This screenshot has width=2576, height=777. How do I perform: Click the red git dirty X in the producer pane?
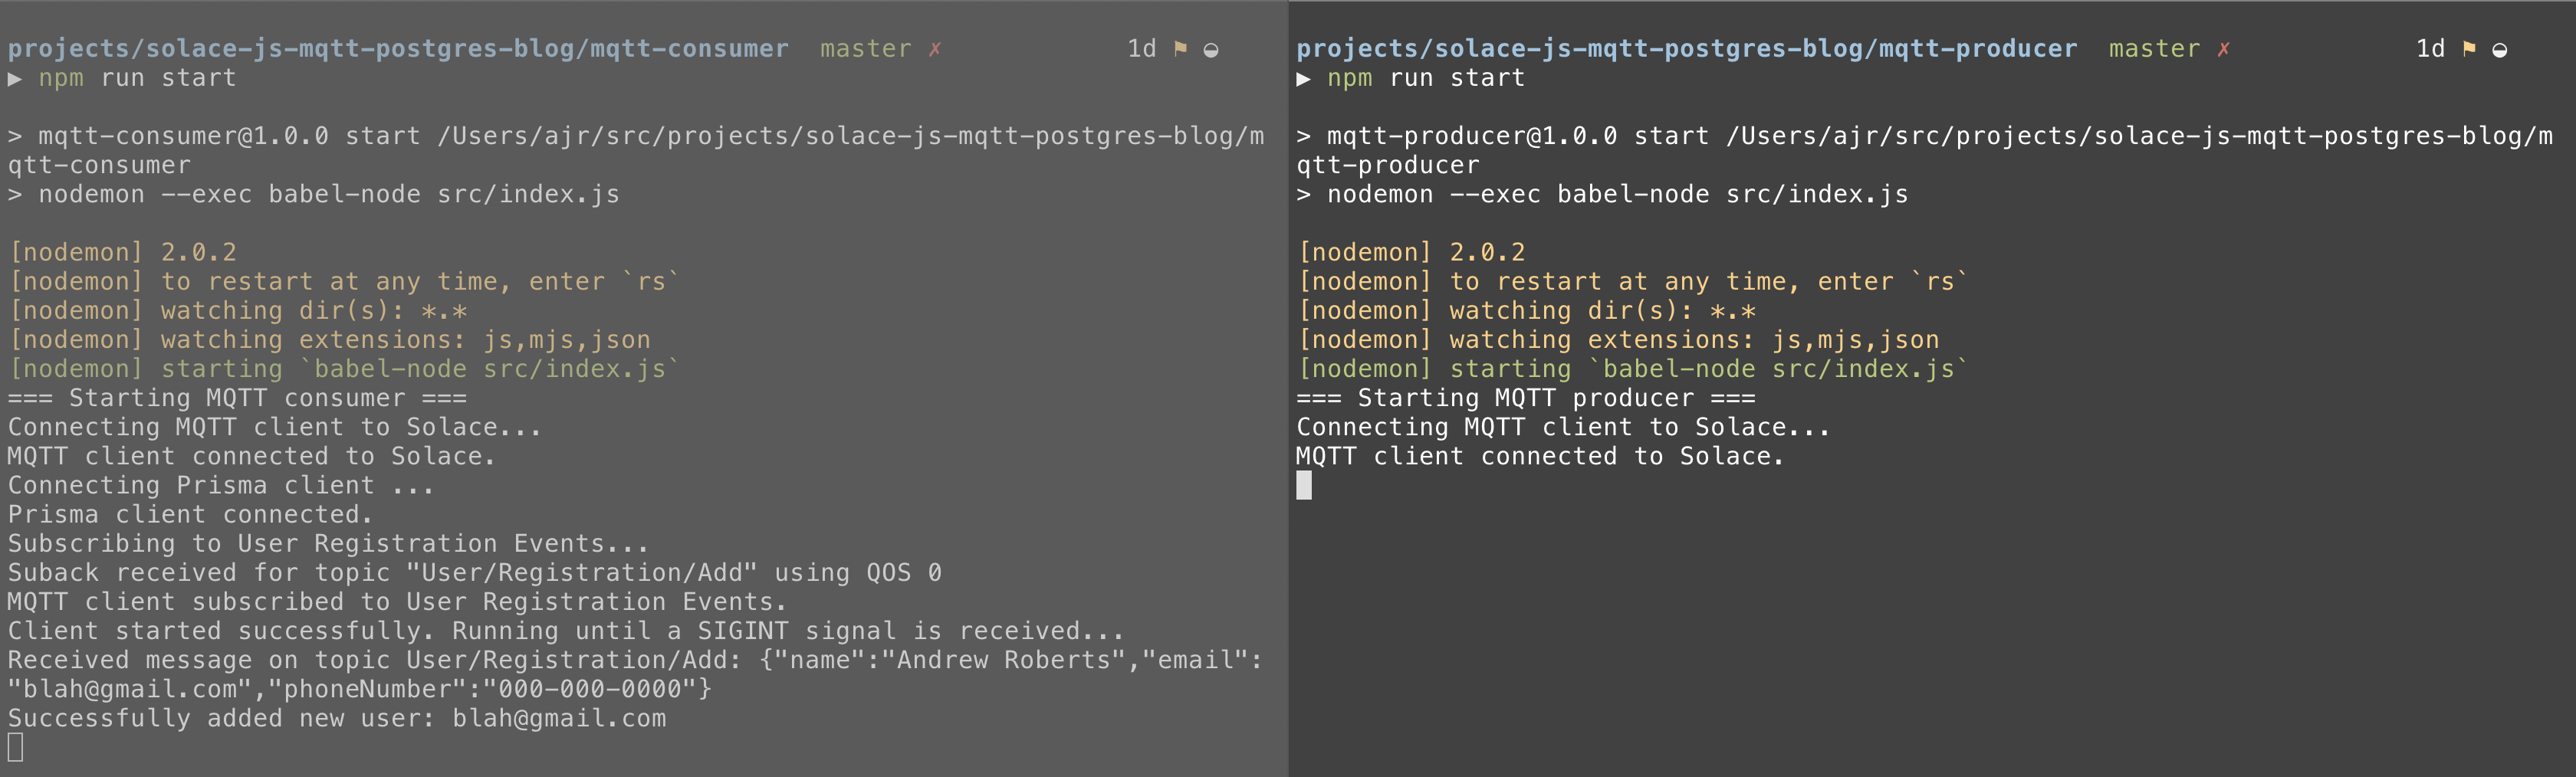pos(2223,49)
